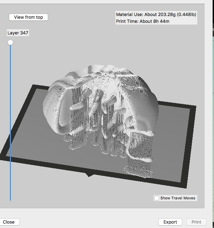Click the Layer 347 label
214x228 pixels.
(x=18, y=33)
